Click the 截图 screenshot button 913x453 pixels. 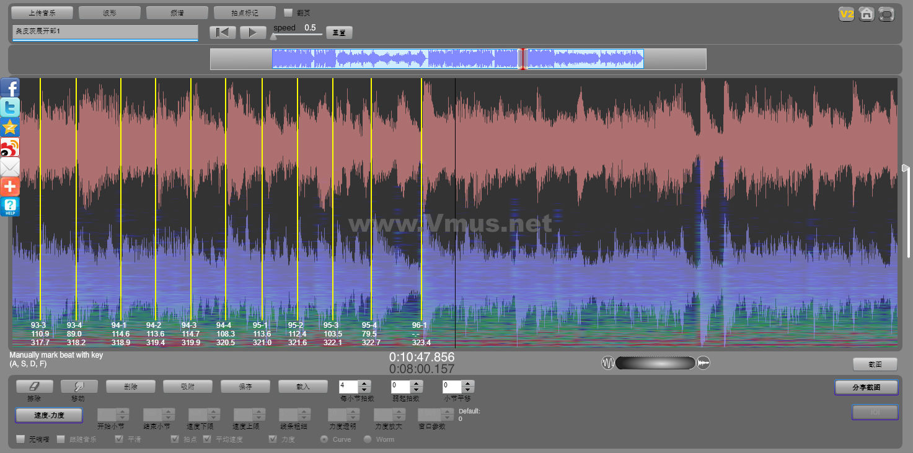(x=875, y=364)
